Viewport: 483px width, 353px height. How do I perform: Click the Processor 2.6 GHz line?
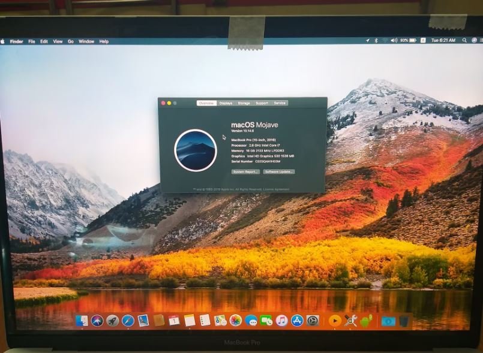point(256,145)
